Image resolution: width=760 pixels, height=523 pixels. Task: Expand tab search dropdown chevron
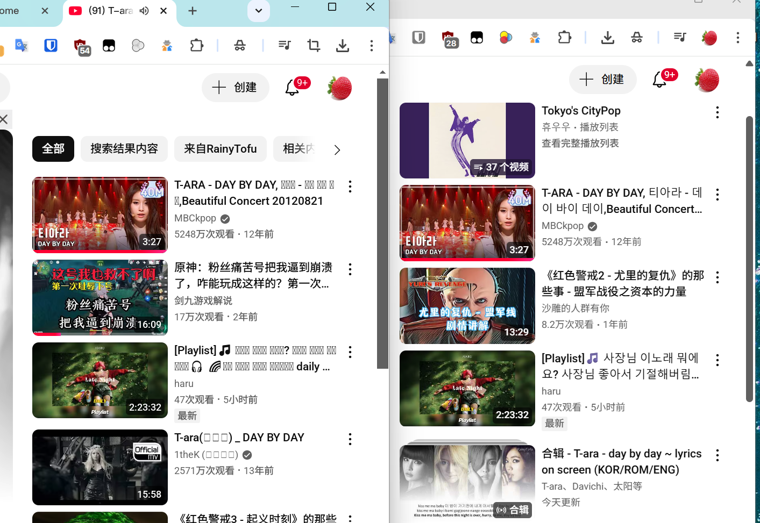259,11
